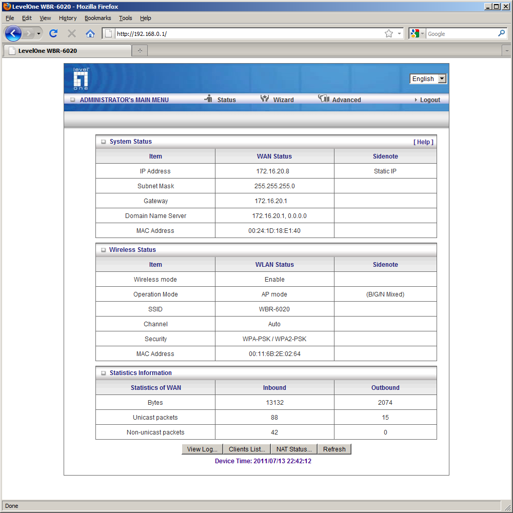Go back using the browser Back arrow

(13, 33)
